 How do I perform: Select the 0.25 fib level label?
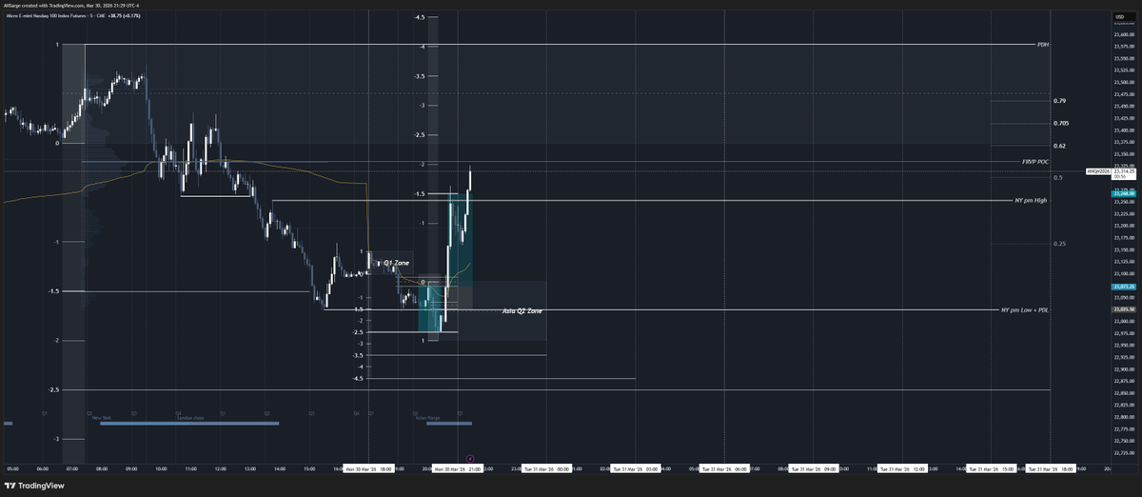point(1059,245)
